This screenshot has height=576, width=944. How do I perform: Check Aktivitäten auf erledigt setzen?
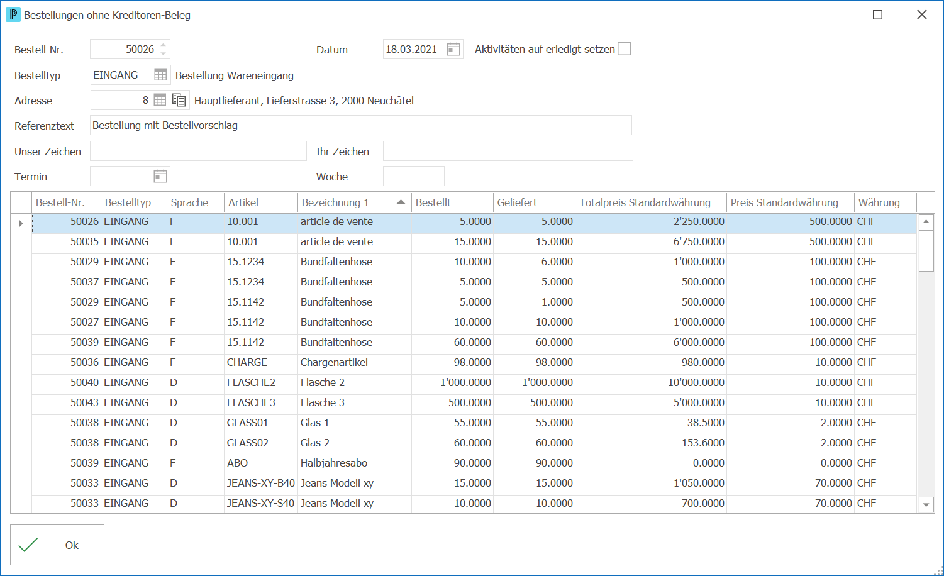click(624, 49)
